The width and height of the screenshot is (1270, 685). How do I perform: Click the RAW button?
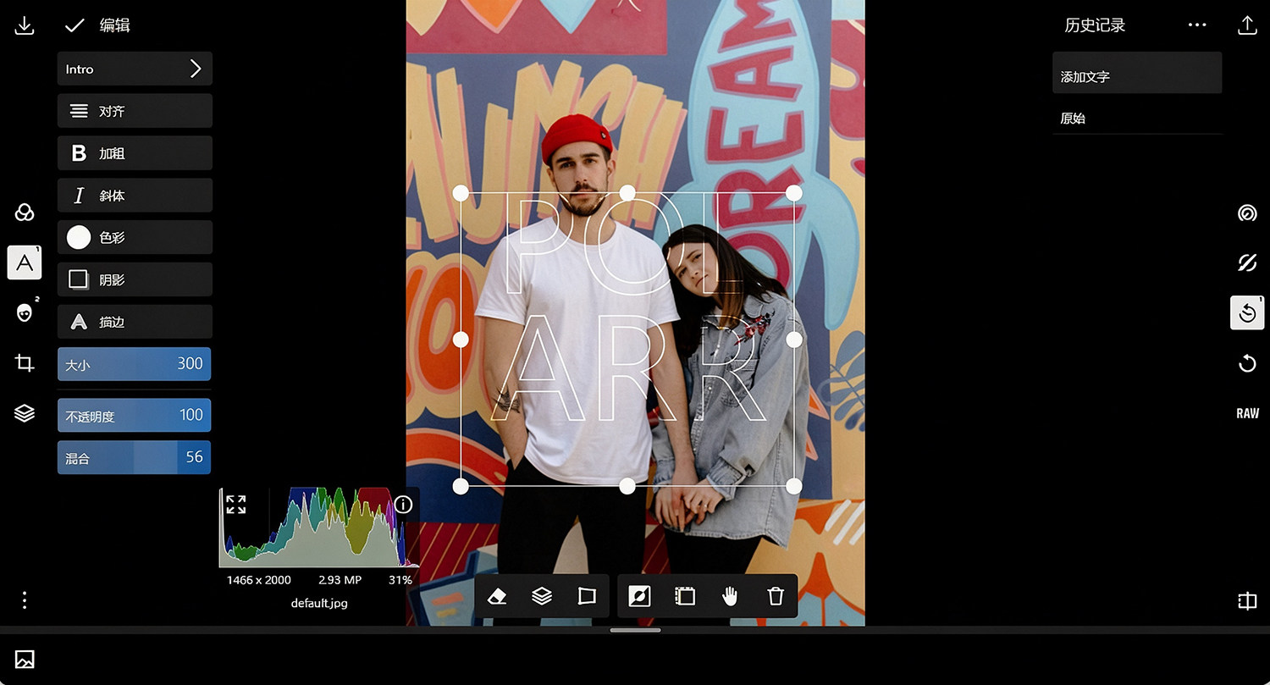click(1247, 413)
